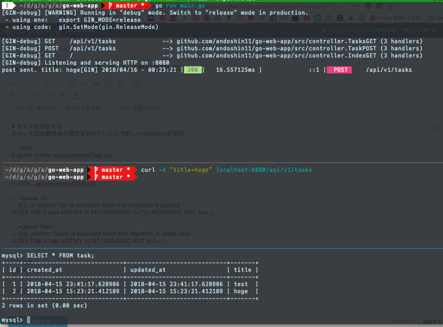This screenshot has height=327, width=443.
Task: Open the Firefox page actions ellipsis menu
Action: tap(357, 6)
